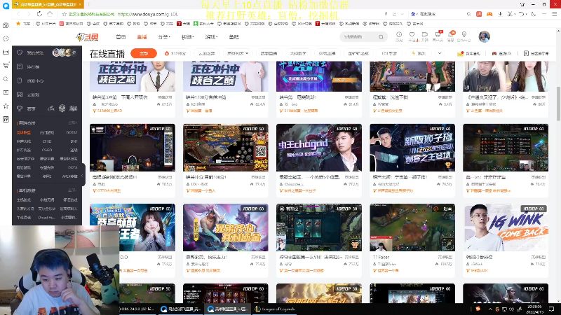This screenshot has width=561, height=315.
Task: Select the orange 全部 filter tab
Action: point(144,53)
